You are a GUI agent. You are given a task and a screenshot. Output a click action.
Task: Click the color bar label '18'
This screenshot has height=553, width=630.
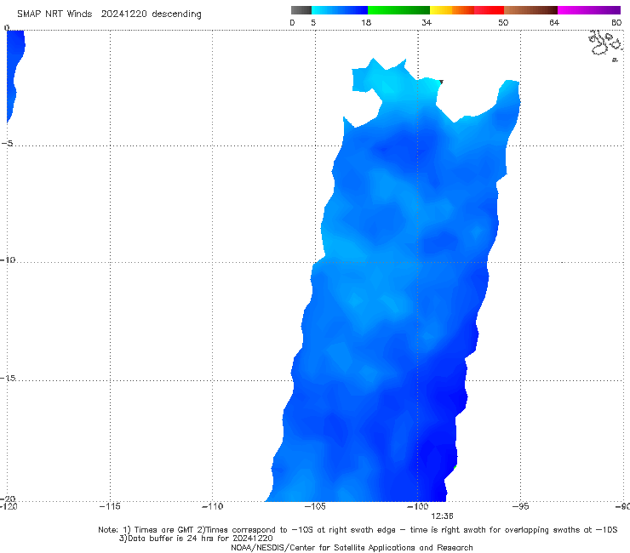366,22
